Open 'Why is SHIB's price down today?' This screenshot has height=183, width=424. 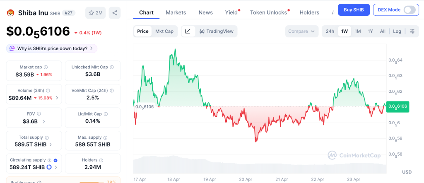(x=52, y=48)
